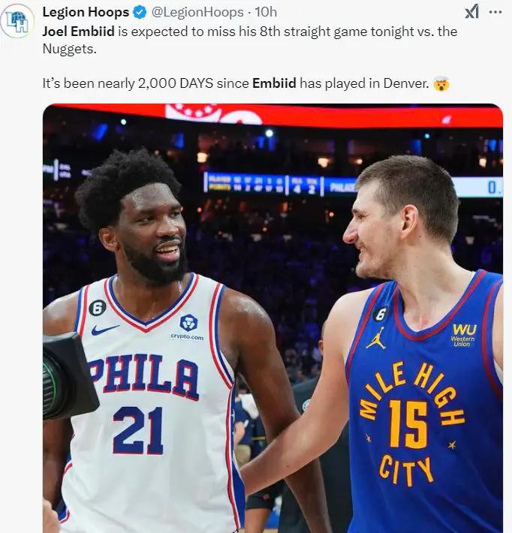Click the exploding head emoji
The image size is (512, 533).
click(441, 83)
